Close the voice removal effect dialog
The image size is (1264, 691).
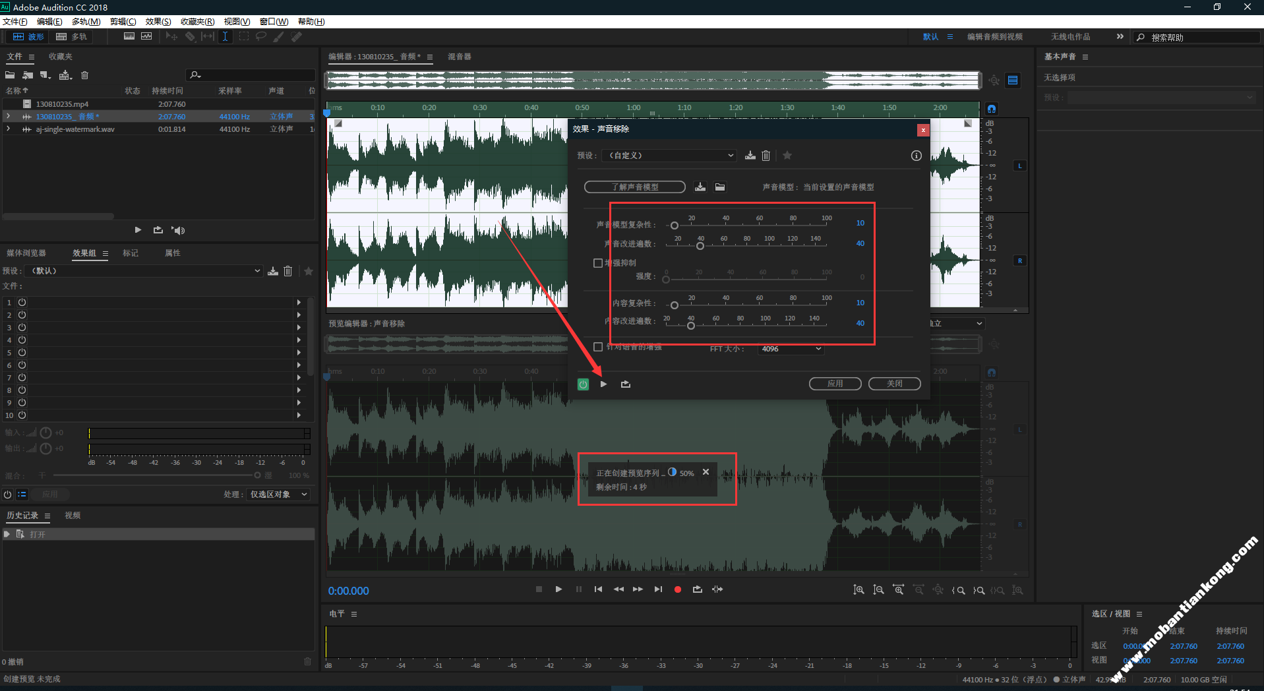point(923,130)
